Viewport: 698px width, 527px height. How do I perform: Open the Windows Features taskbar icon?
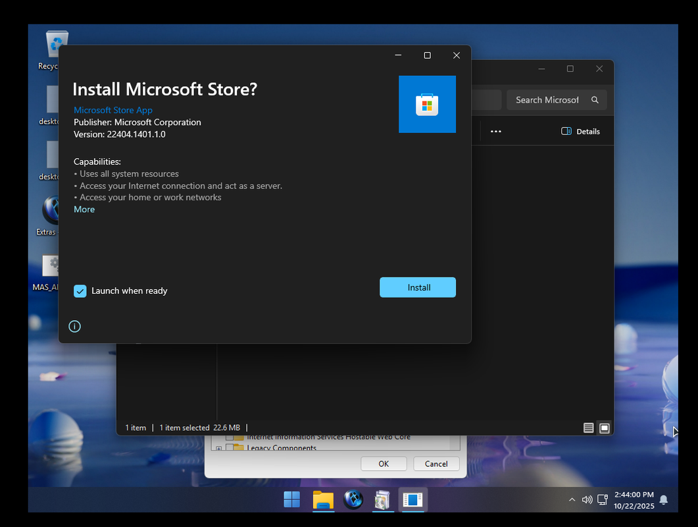click(x=383, y=499)
